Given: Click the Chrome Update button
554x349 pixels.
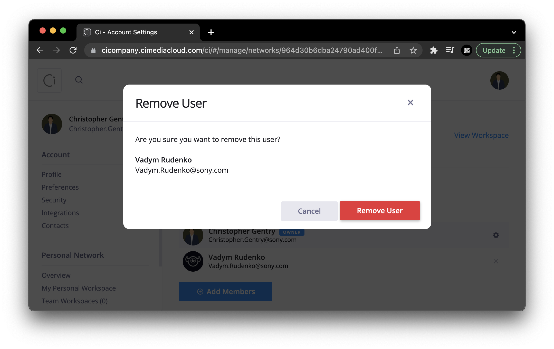Looking at the screenshot, I should coord(494,50).
